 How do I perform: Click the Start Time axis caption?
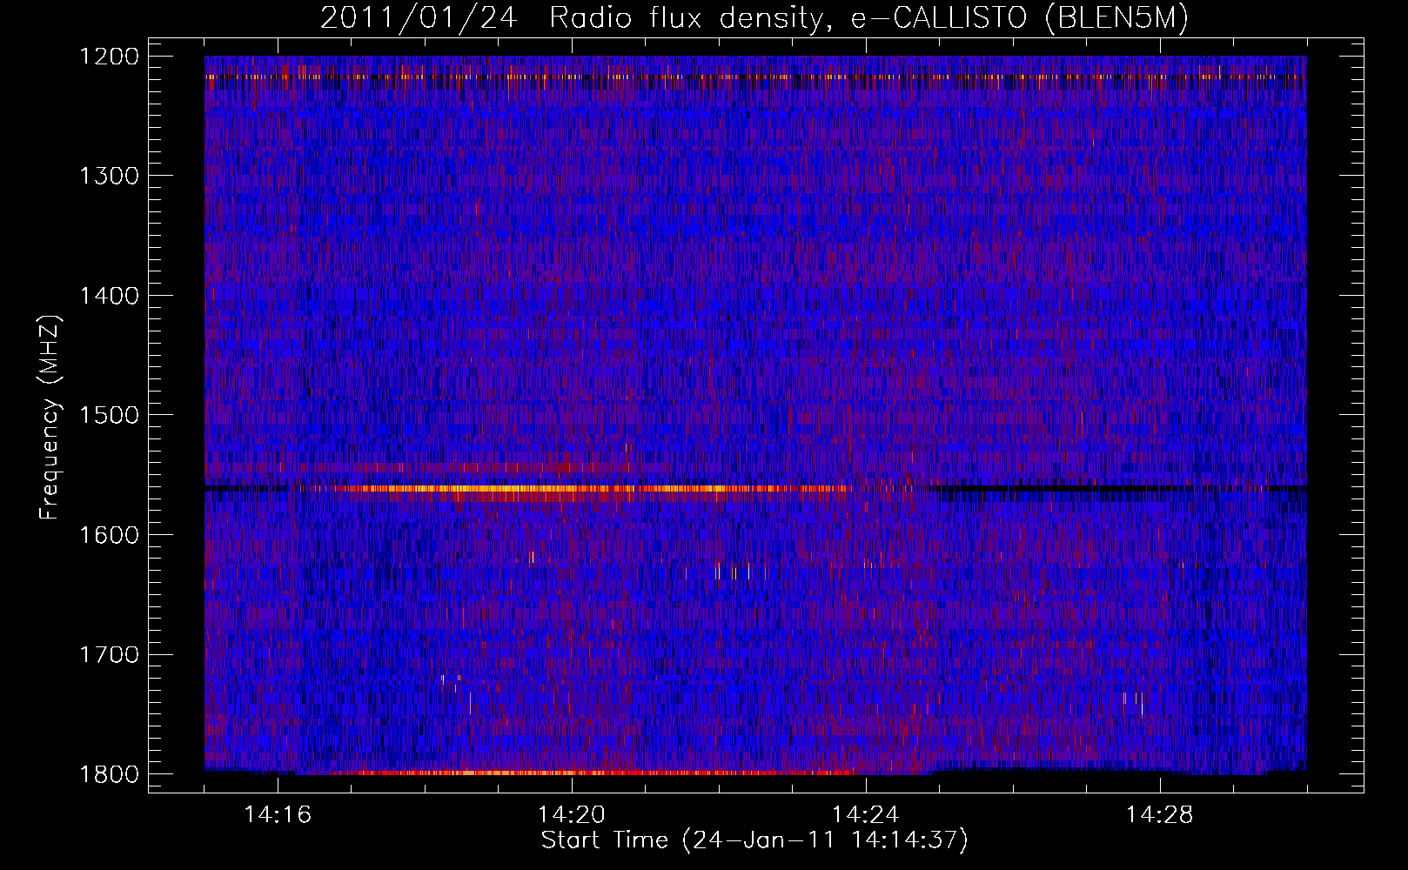754,840
